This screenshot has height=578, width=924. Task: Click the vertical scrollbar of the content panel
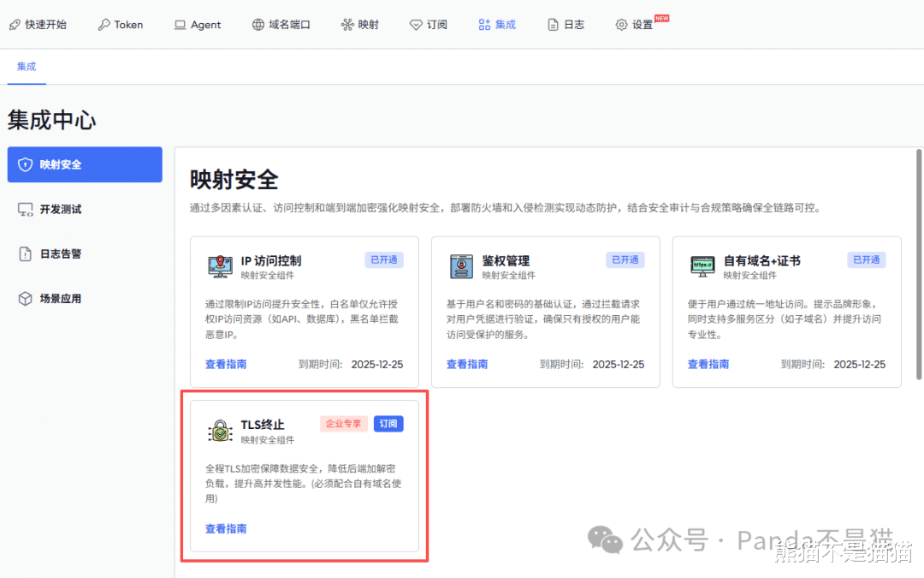918,265
